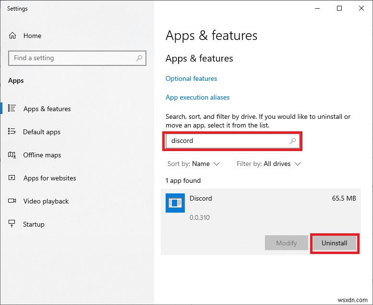Click the Offline maps icon
This screenshot has height=305, width=373.
[12, 155]
